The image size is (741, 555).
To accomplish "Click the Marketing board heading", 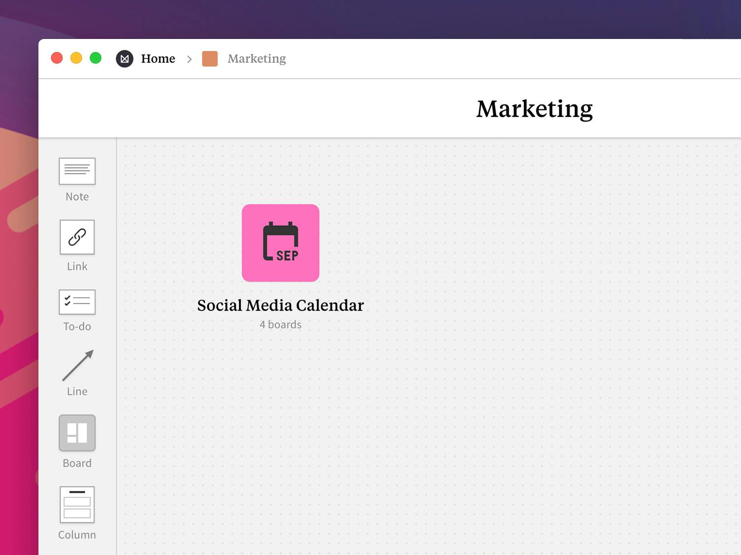I will point(535,109).
